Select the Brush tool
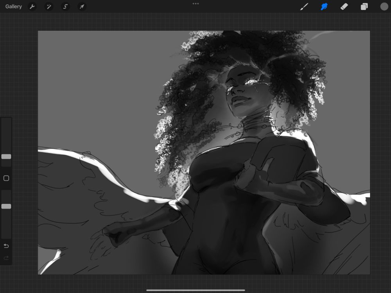 pos(304,7)
